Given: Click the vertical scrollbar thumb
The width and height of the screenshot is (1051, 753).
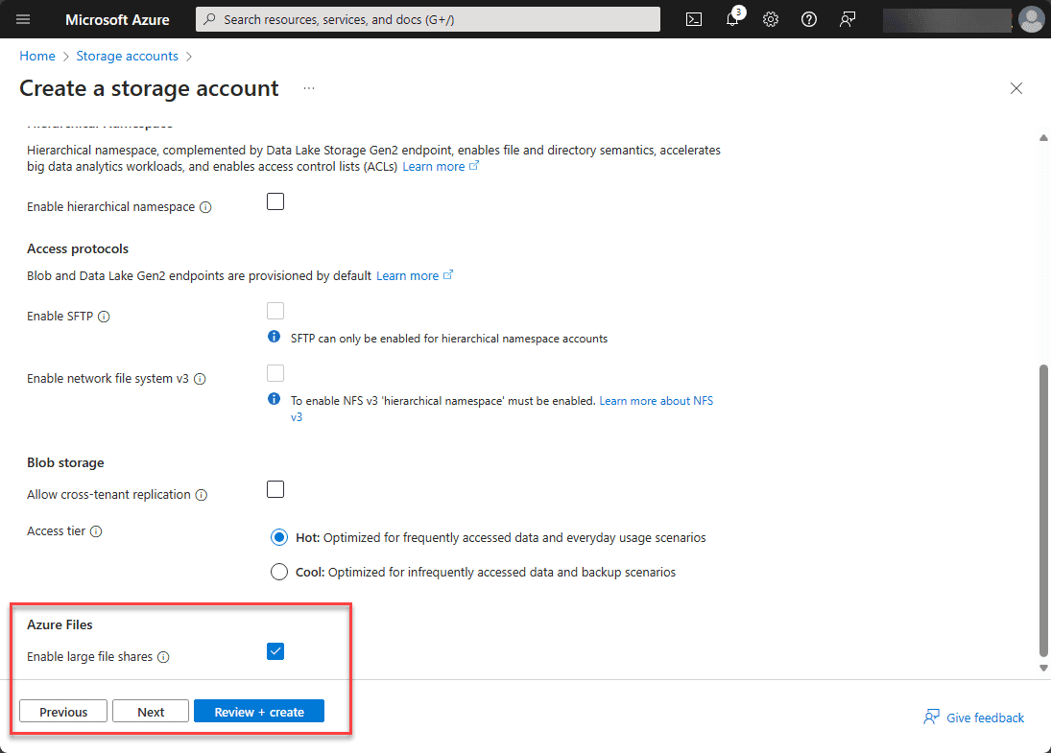Looking at the screenshot, I should [x=1043, y=510].
